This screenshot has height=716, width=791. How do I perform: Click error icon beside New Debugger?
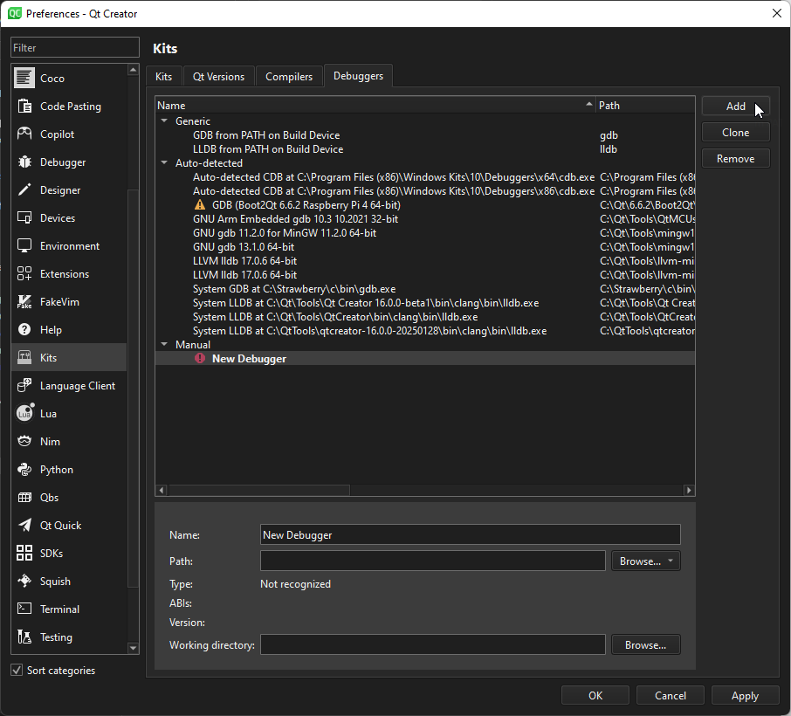[x=200, y=358]
